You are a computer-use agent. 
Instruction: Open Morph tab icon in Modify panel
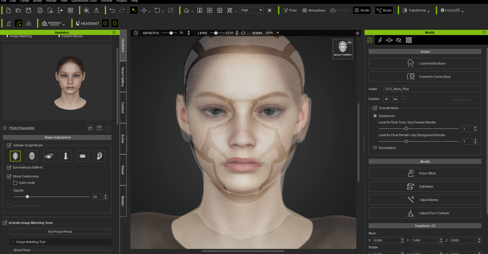coord(389,40)
